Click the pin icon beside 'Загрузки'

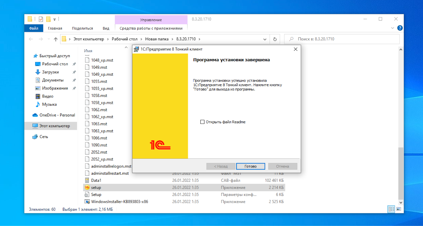tap(74, 72)
